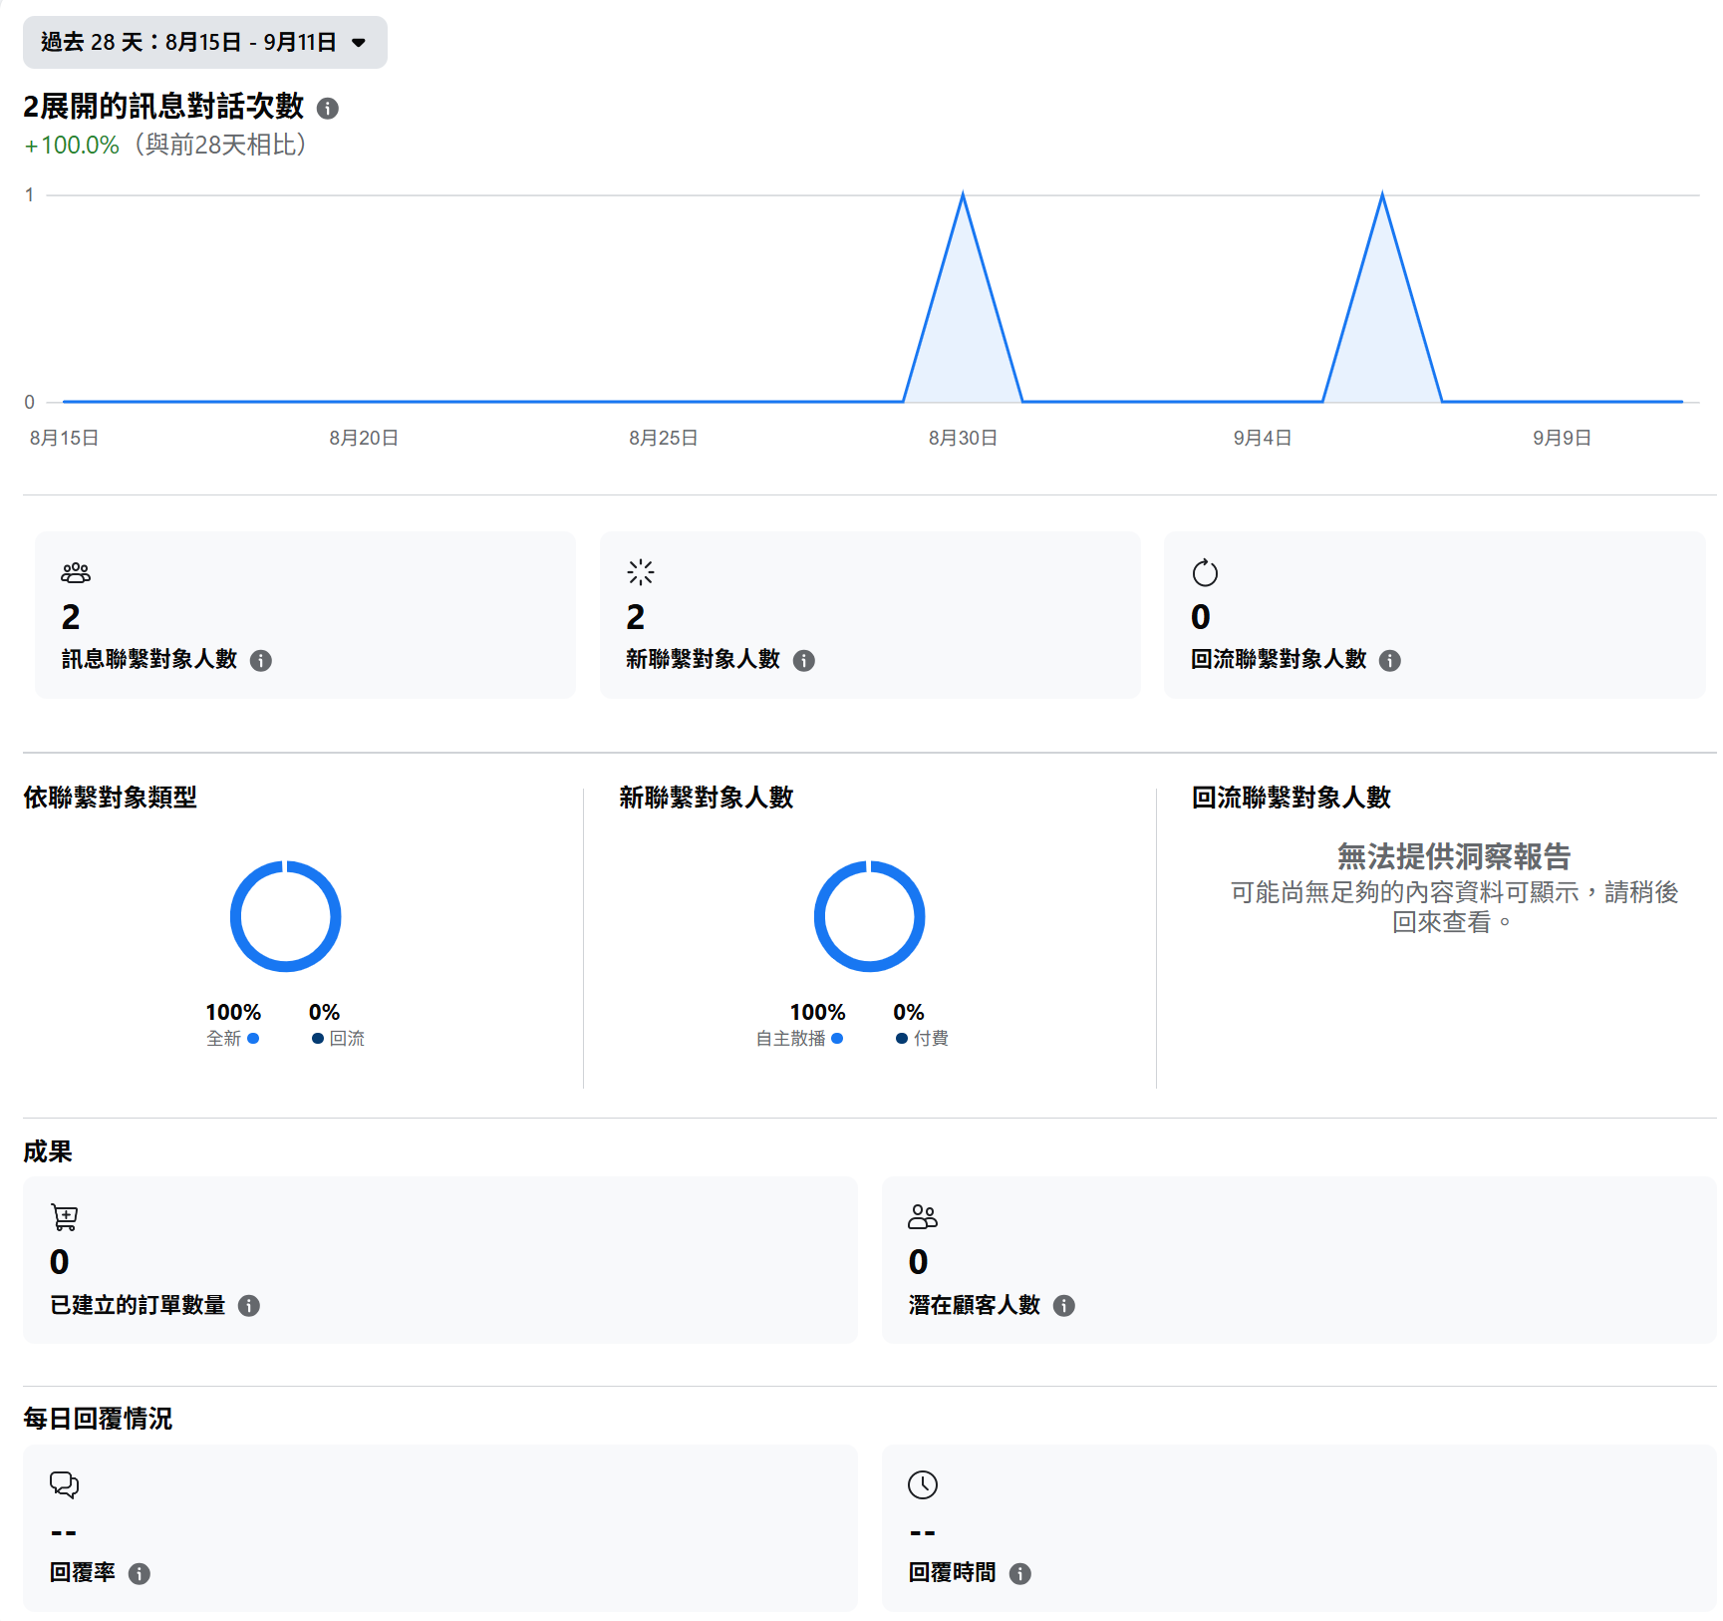1723x1621 pixels.
Task: Click the 付費 legend dark dot
Action: (902, 1038)
